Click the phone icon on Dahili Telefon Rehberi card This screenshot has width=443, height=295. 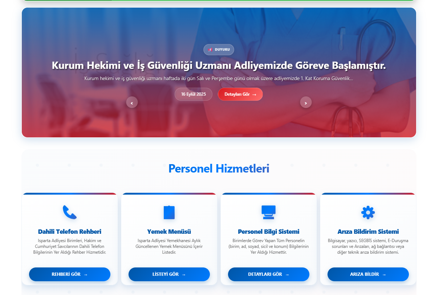point(69,211)
